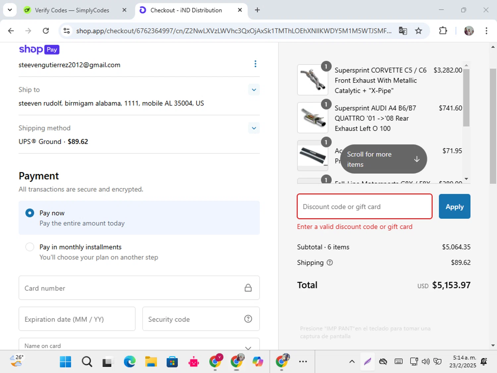Open account options three-dot menu

[x=255, y=64]
